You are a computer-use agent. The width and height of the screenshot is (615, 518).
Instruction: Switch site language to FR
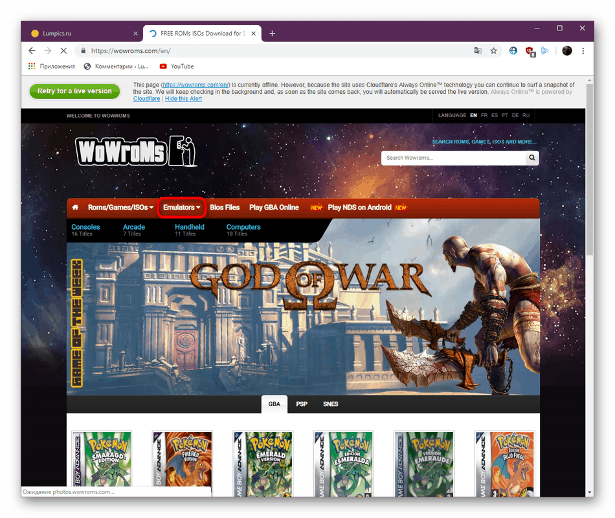coord(484,115)
